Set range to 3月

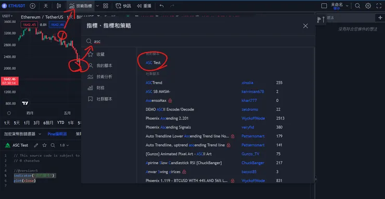click(36, 123)
